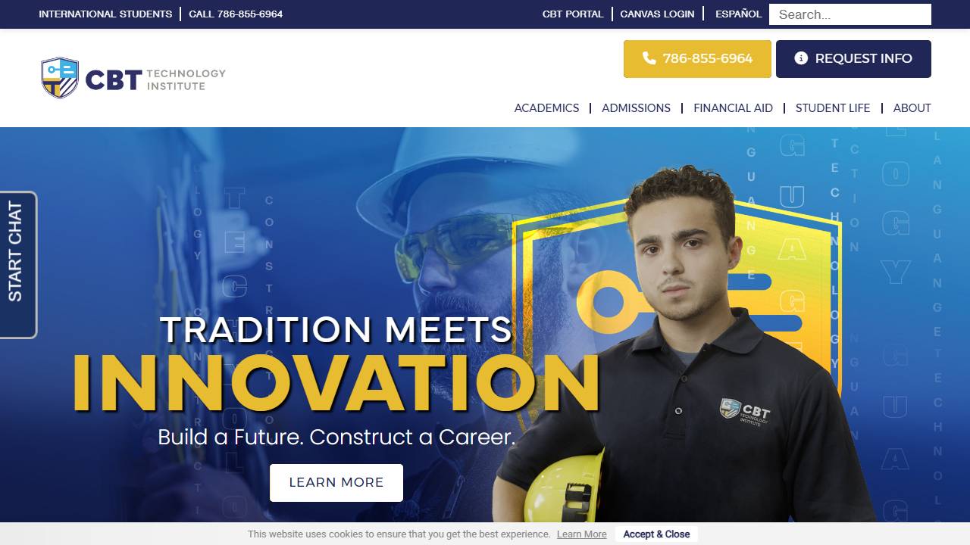Click the CBT Technology Institute logo text
This screenshot has height=545, width=970.
click(x=155, y=79)
